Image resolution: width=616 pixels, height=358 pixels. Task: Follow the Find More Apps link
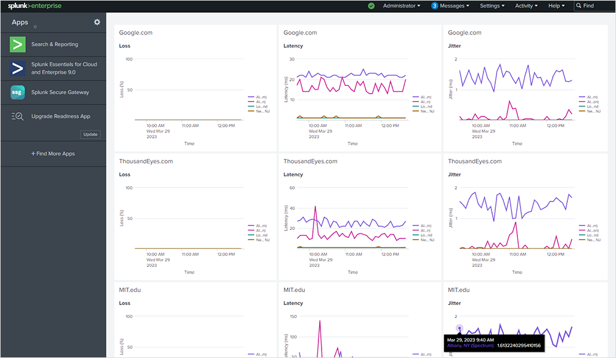53,153
